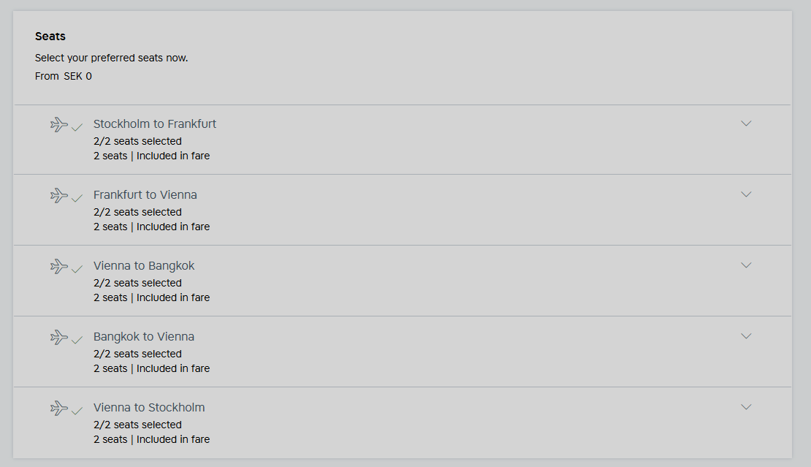Image resolution: width=811 pixels, height=467 pixels.
Task: Click the checkmark icon for Vienna to Stockholm
Action: pyautogui.click(x=77, y=411)
